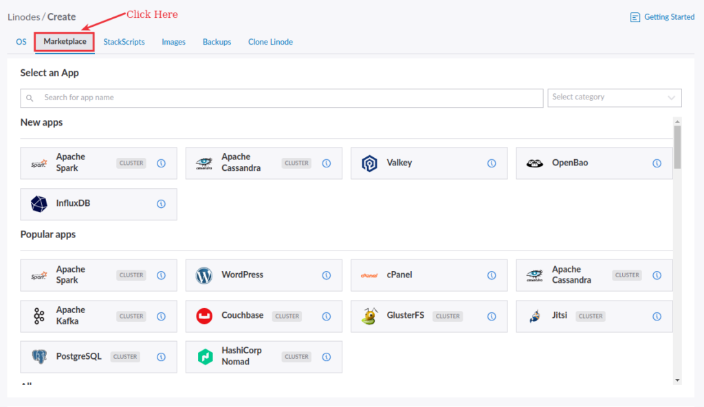Choose the OpenBao logo

click(x=535, y=163)
